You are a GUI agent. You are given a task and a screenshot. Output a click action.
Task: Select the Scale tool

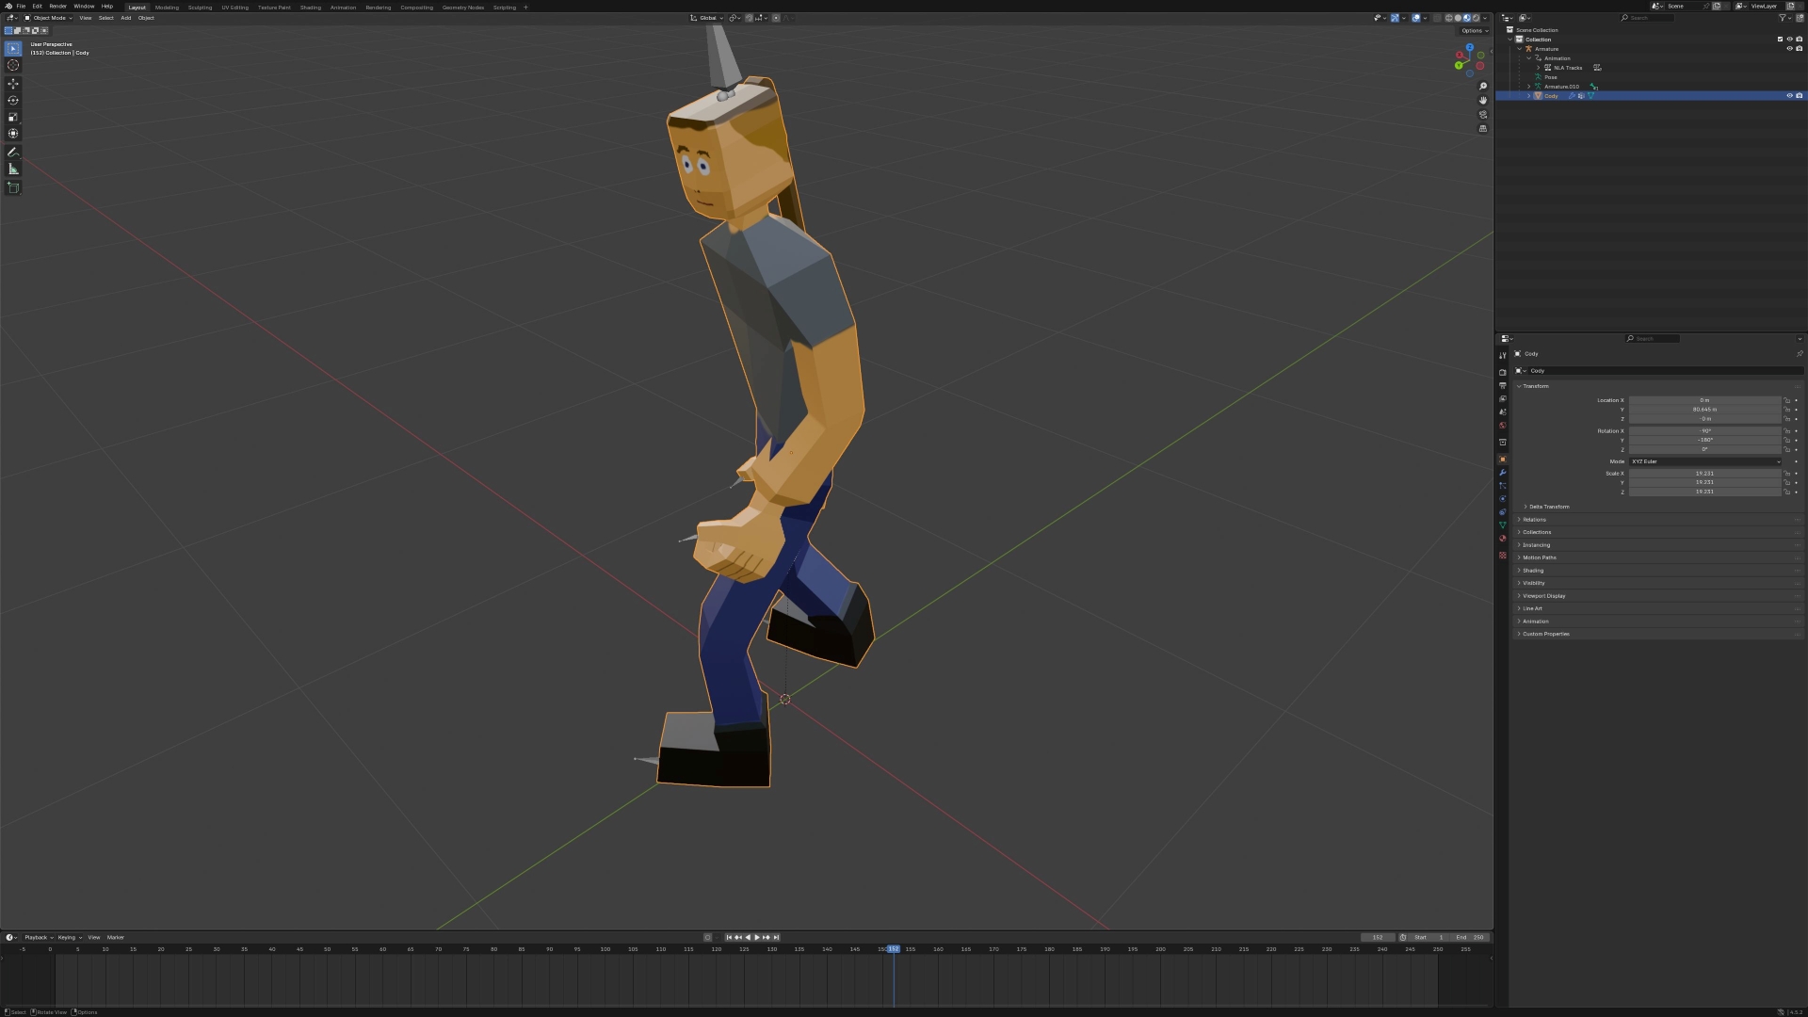[x=13, y=117]
